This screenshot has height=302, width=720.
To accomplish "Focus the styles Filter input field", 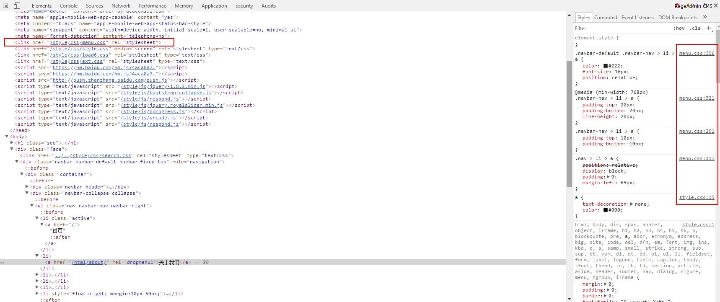I will click(x=621, y=28).
